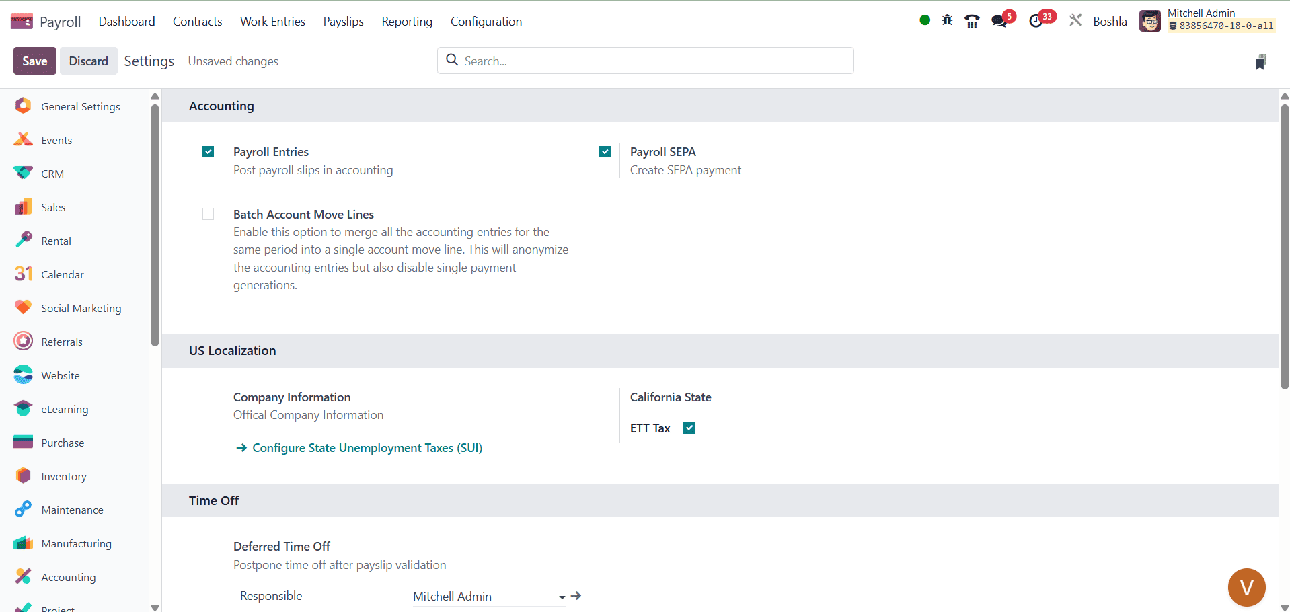Open the Reporting menu

[x=407, y=22]
